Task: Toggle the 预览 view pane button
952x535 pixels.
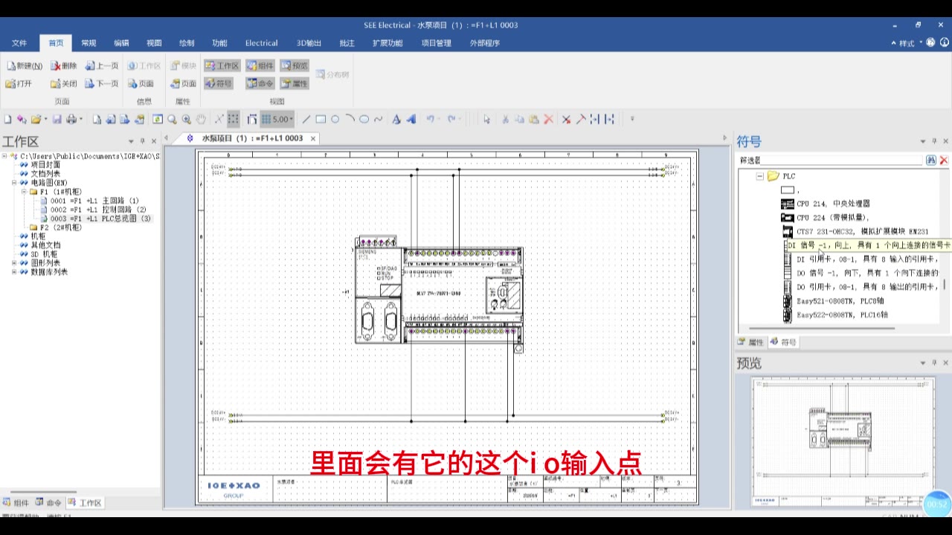Action: click(295, 66)
